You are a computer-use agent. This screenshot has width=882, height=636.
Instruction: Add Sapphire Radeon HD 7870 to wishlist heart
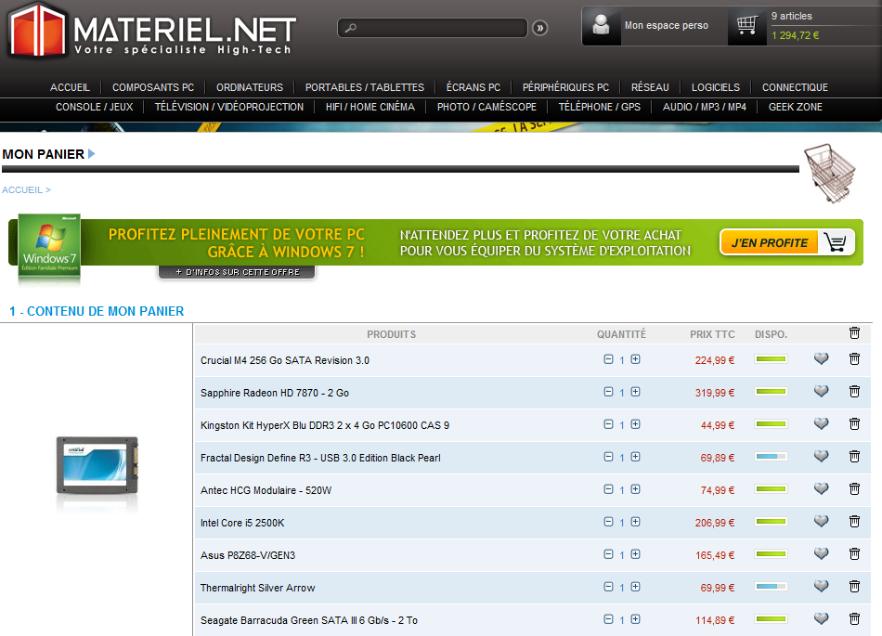821,392
